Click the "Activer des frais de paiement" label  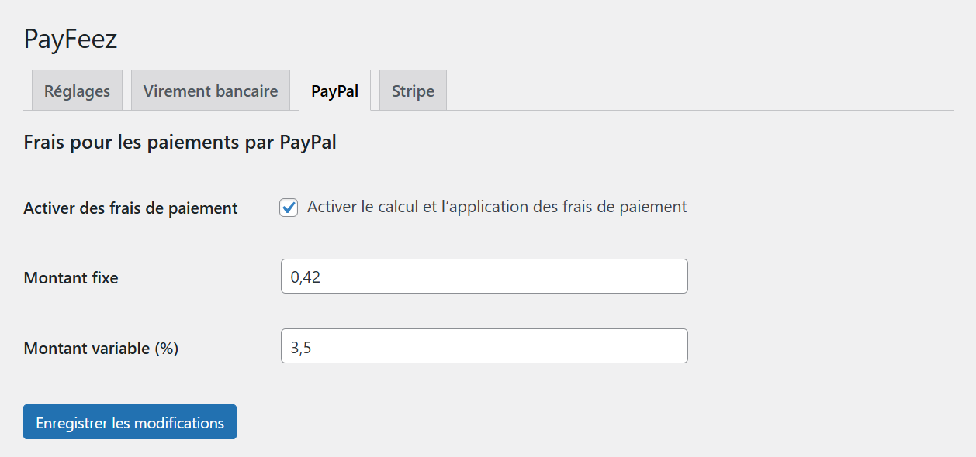(x=130, y=208)
